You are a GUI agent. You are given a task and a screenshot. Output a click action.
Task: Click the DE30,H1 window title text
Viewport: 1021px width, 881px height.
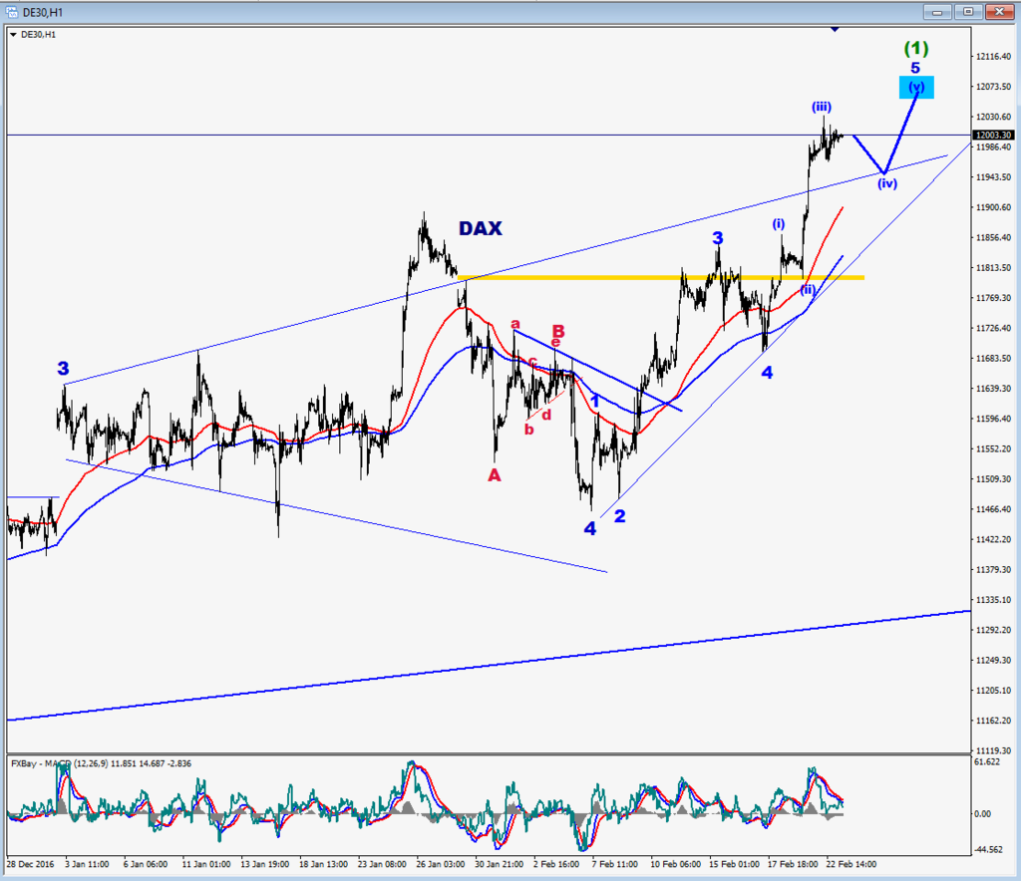point(42,12)
